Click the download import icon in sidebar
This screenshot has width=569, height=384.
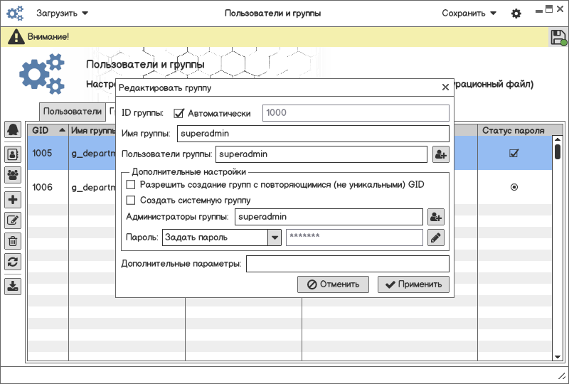pyautogui.click(x=13, y=286)
